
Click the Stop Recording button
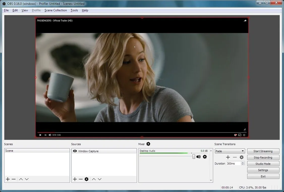tap(263, 157)
